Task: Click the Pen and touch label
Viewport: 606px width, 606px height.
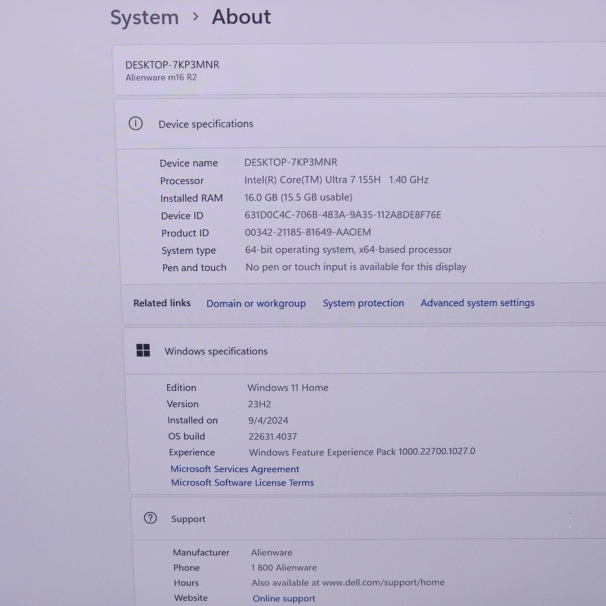Action: (194, 268)
